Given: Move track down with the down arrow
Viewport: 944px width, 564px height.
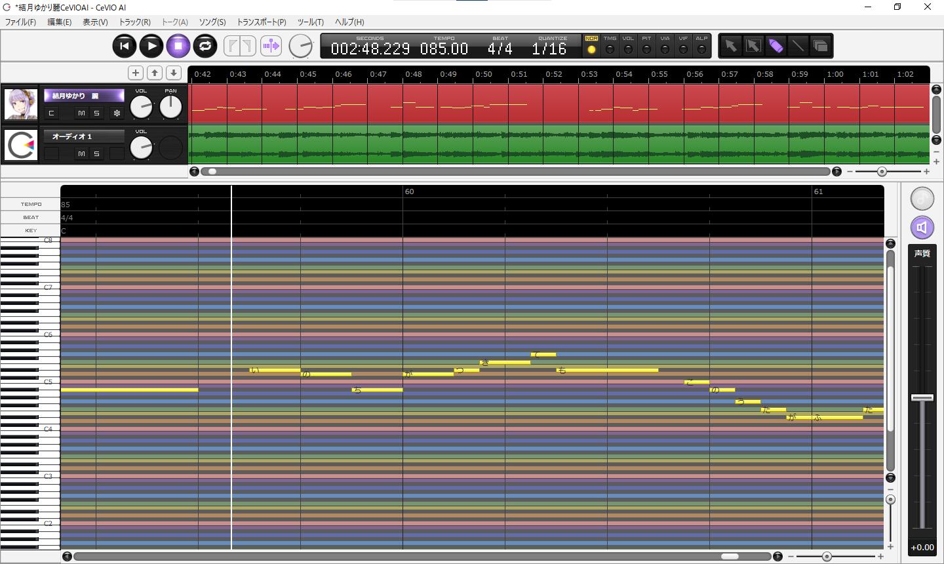Looking at the screenshot, I should 173,73.
